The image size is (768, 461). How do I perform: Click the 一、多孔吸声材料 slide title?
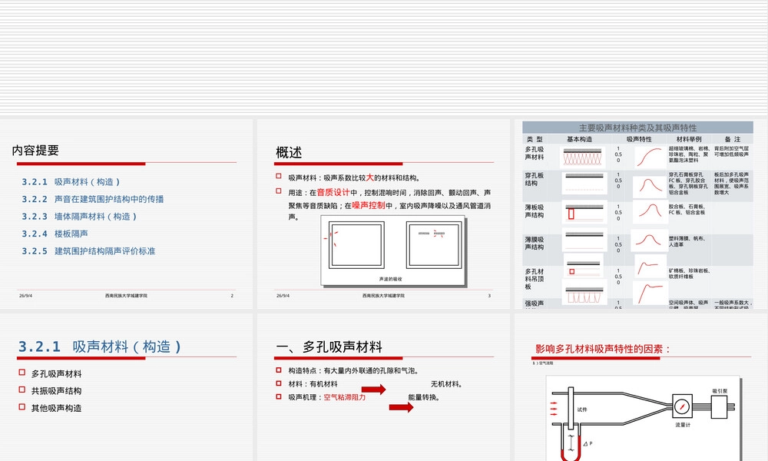[x=329, y=347]
